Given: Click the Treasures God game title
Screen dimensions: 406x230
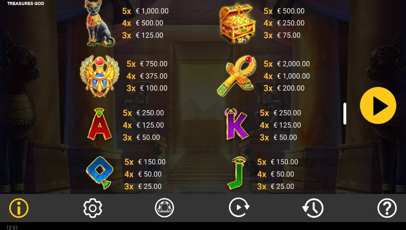Looking at the screenshot, I should (x=26, y=3).
